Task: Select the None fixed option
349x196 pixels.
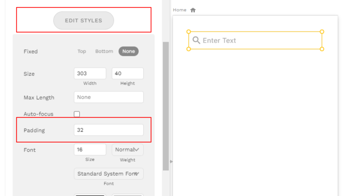Action: click(x=129, y=51)
